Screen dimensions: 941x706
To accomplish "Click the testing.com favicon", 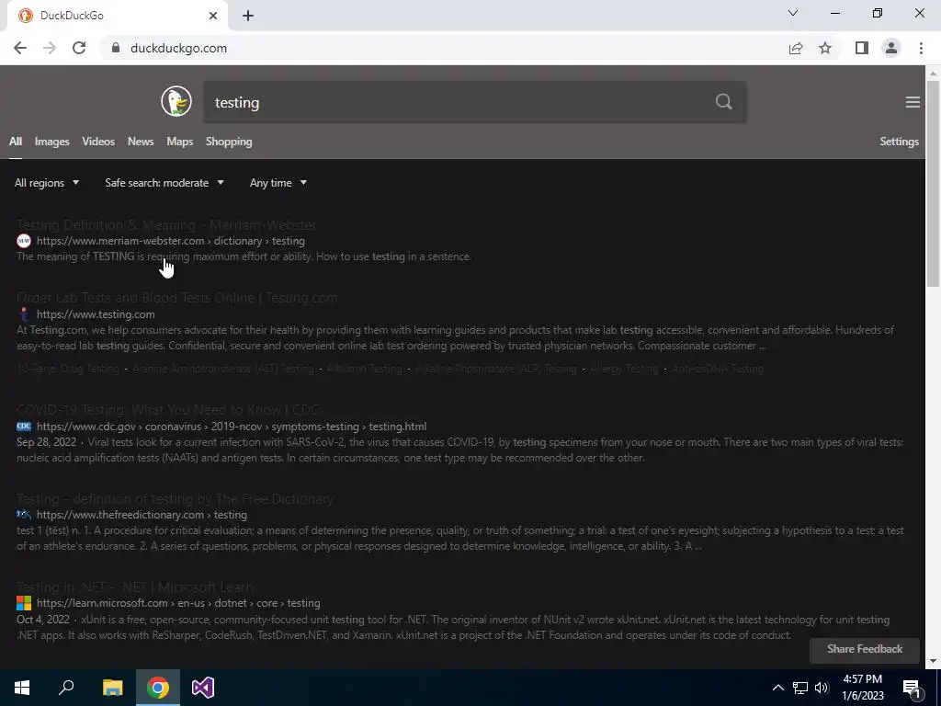I will (x=23, y=314).
